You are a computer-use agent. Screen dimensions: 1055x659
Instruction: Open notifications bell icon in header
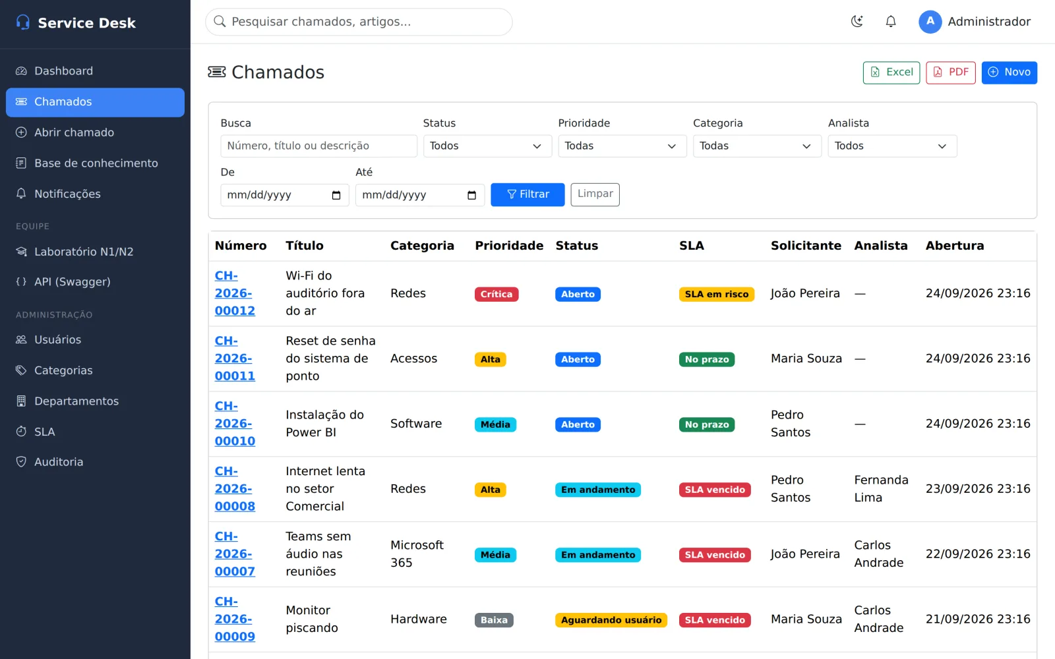[x=891, y=22]
